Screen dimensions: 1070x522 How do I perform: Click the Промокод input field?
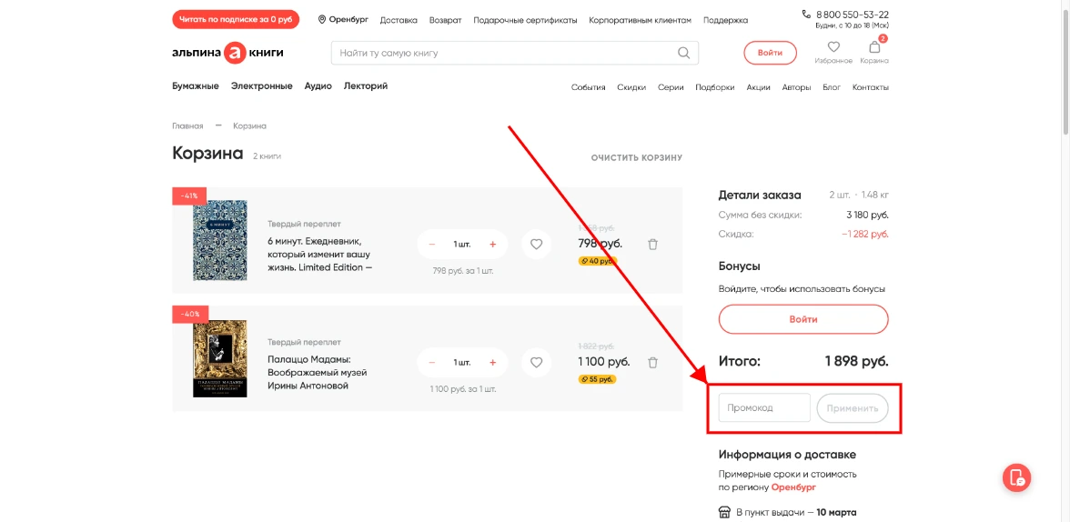coord(763,408)
